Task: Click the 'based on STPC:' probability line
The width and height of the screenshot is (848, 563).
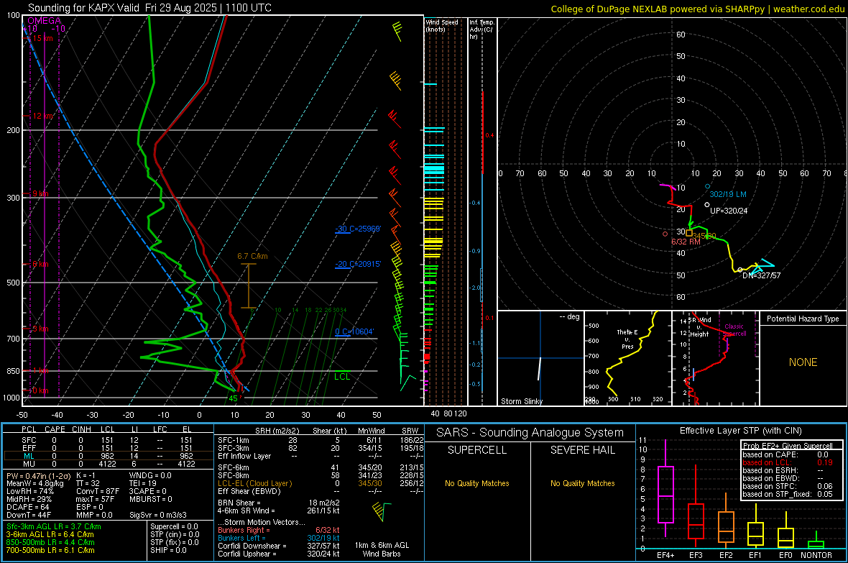Action: point(788,487)
